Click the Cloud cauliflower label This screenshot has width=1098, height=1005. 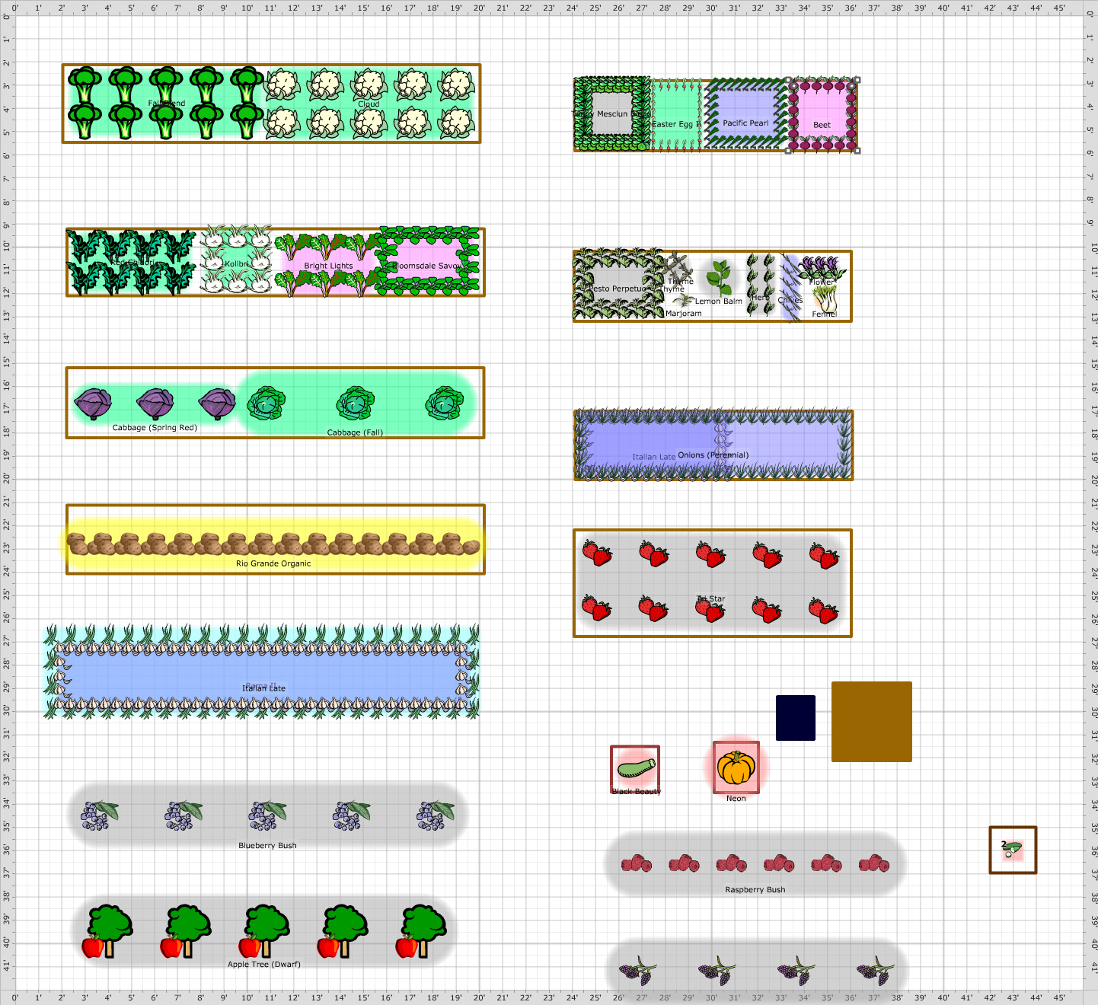click(x=369, y=104)
